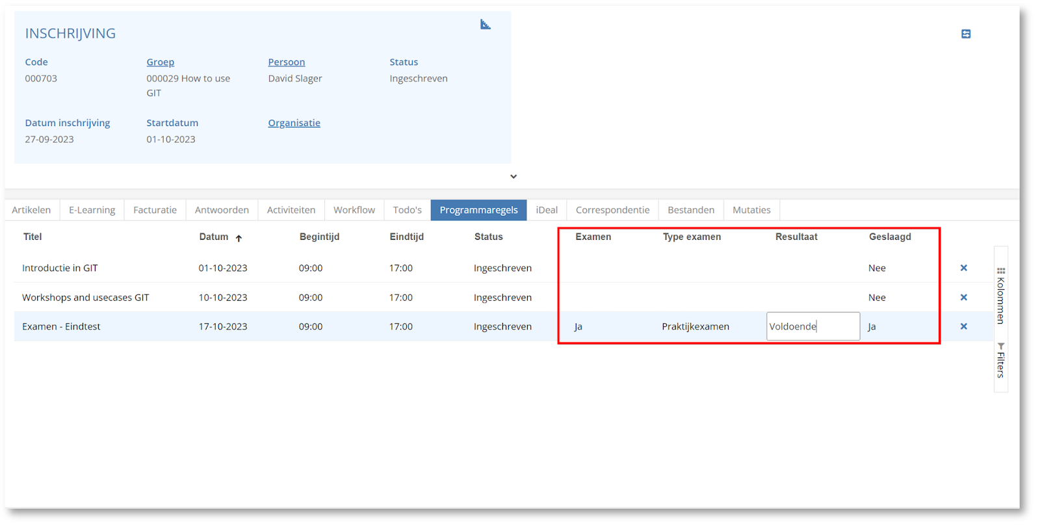Click the design ruler icon in Inschrijving panel

tap(485, 25)
